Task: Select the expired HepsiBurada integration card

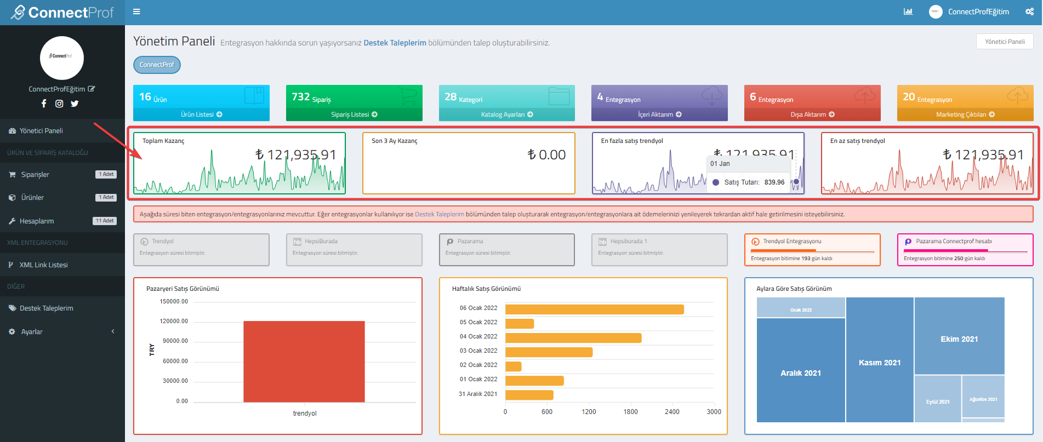Action: click(354, 250)
